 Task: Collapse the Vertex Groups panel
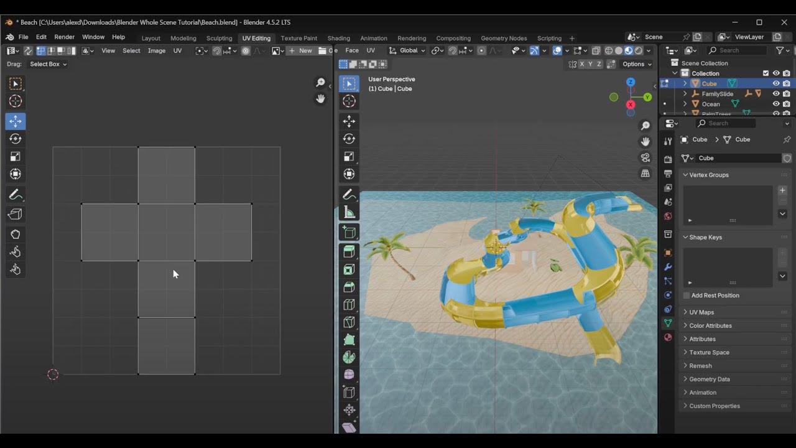point(708,175)
